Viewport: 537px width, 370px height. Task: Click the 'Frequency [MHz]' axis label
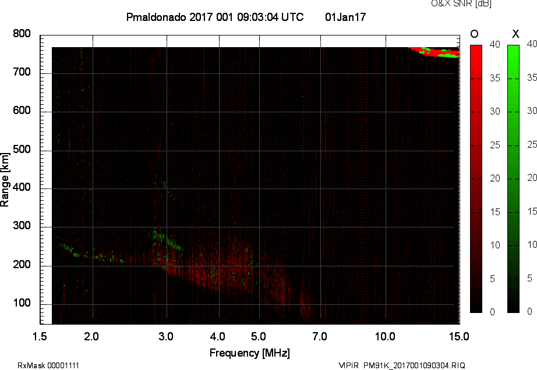pos(250,353)
